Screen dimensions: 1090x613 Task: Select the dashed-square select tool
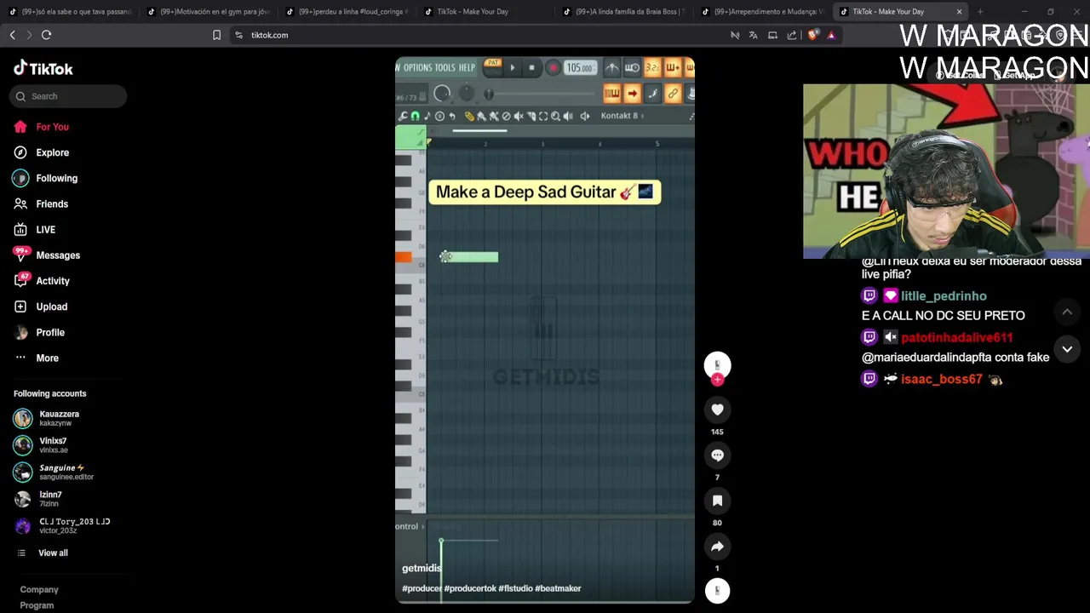543,117
